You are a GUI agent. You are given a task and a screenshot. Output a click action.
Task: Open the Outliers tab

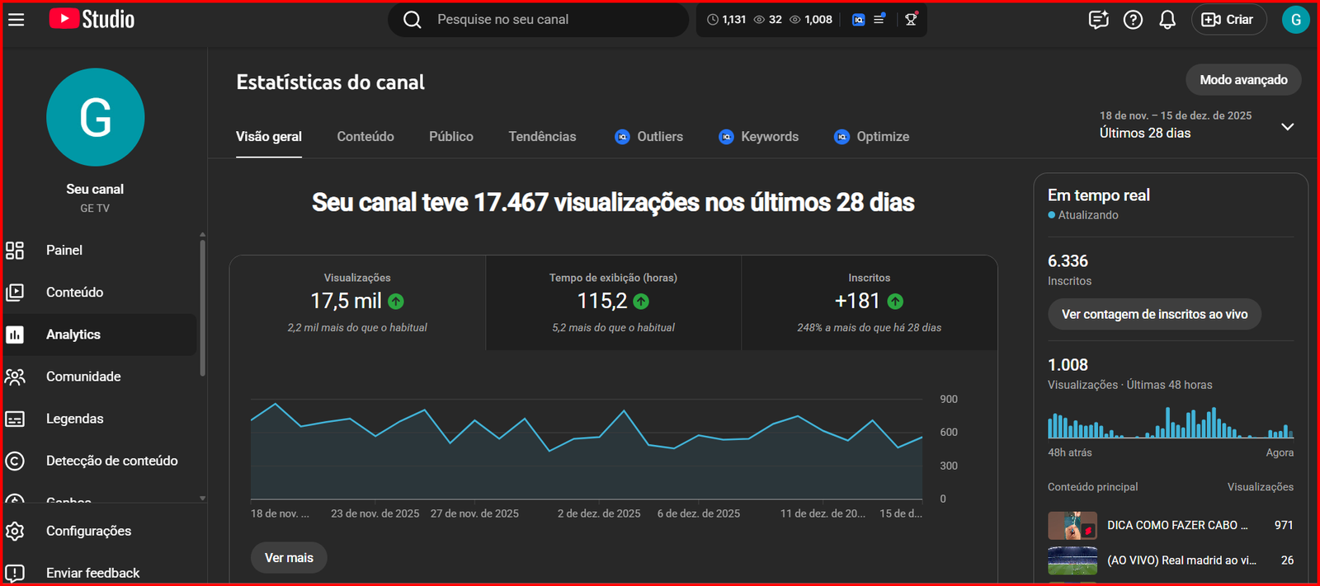pos(649,137)
